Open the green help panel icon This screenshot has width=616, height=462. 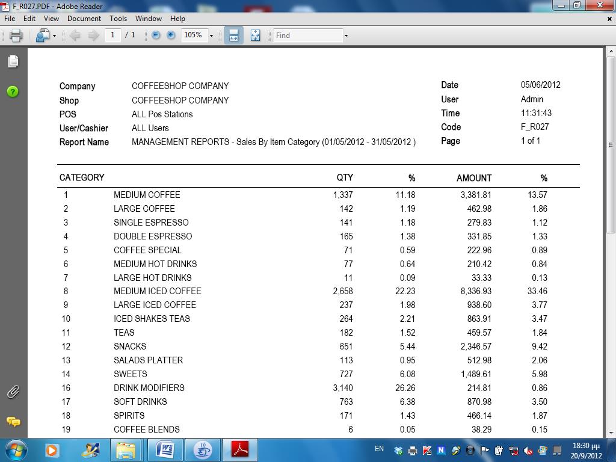(13, 91)
